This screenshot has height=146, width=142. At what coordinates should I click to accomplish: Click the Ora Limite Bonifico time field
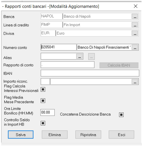click(47, 112)
